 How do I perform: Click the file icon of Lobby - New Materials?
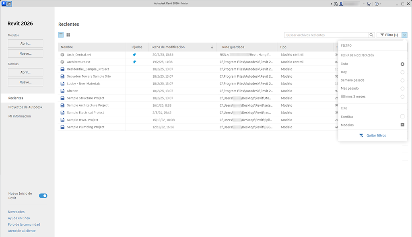point(62,84)
